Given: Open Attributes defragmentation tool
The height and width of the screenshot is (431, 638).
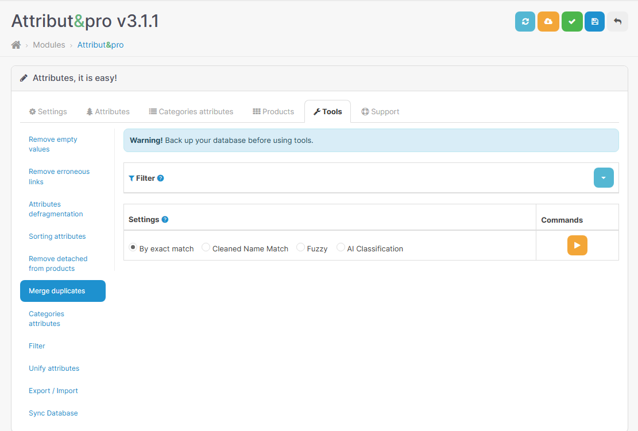Looking at the screenshot, I should pos(56,209).
